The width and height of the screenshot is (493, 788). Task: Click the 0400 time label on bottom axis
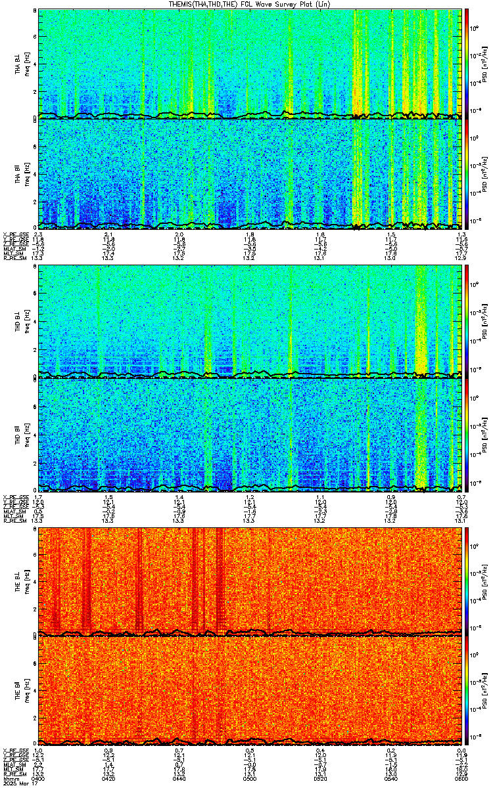[39, 778]
